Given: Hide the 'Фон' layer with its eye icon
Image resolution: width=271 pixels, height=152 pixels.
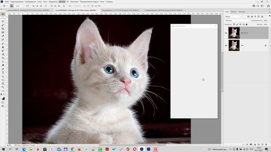Looking at the screenshot, I should pos(226,46).
